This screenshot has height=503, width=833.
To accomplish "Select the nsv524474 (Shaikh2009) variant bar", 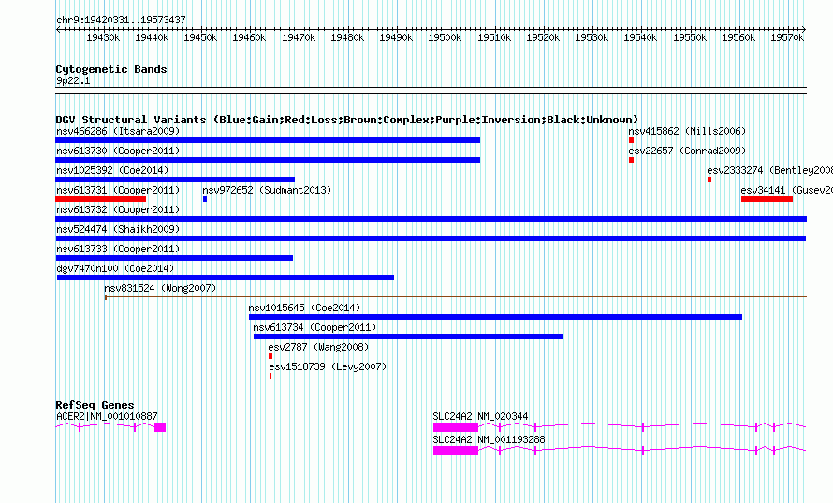I will pyautogui.click(x=431, y=238).
